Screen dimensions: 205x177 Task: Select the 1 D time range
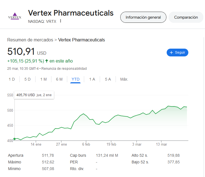coord(12,79)
